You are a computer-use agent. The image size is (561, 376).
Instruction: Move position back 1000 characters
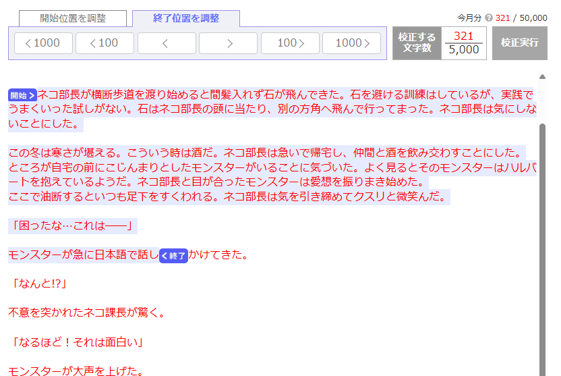click(x=42, y=43)
